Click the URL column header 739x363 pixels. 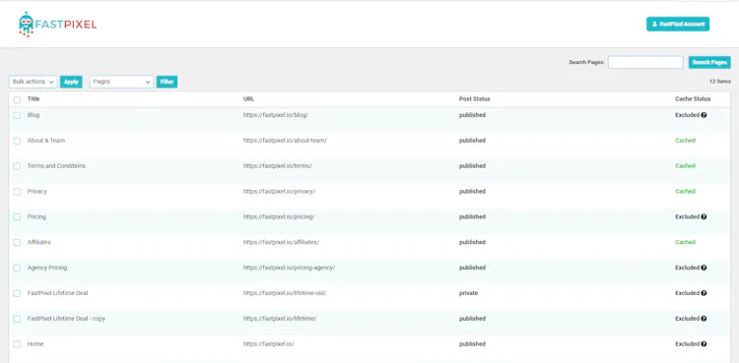[x=248, y=99]
